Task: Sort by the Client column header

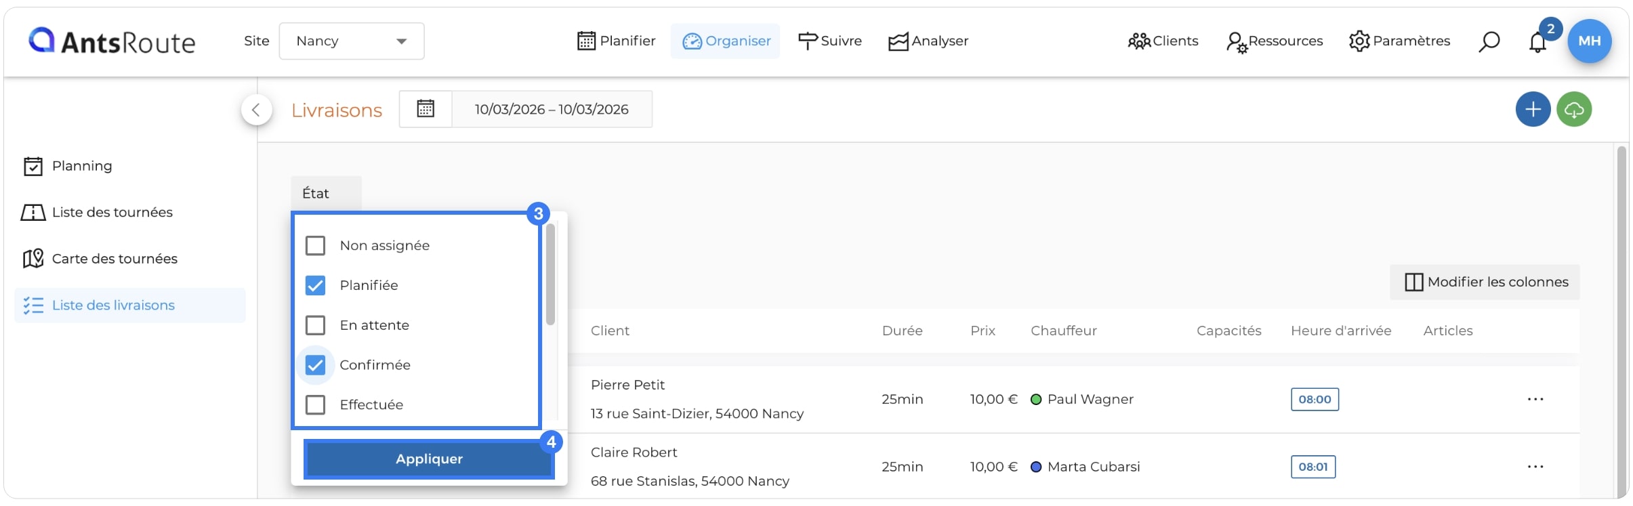Action: pos(610,331)
